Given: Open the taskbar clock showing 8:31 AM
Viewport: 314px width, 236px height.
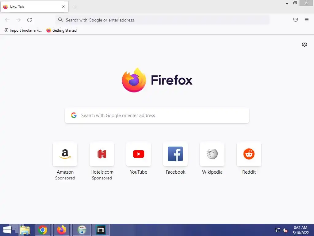Looking at the screenshot, I should click(301, 230).
